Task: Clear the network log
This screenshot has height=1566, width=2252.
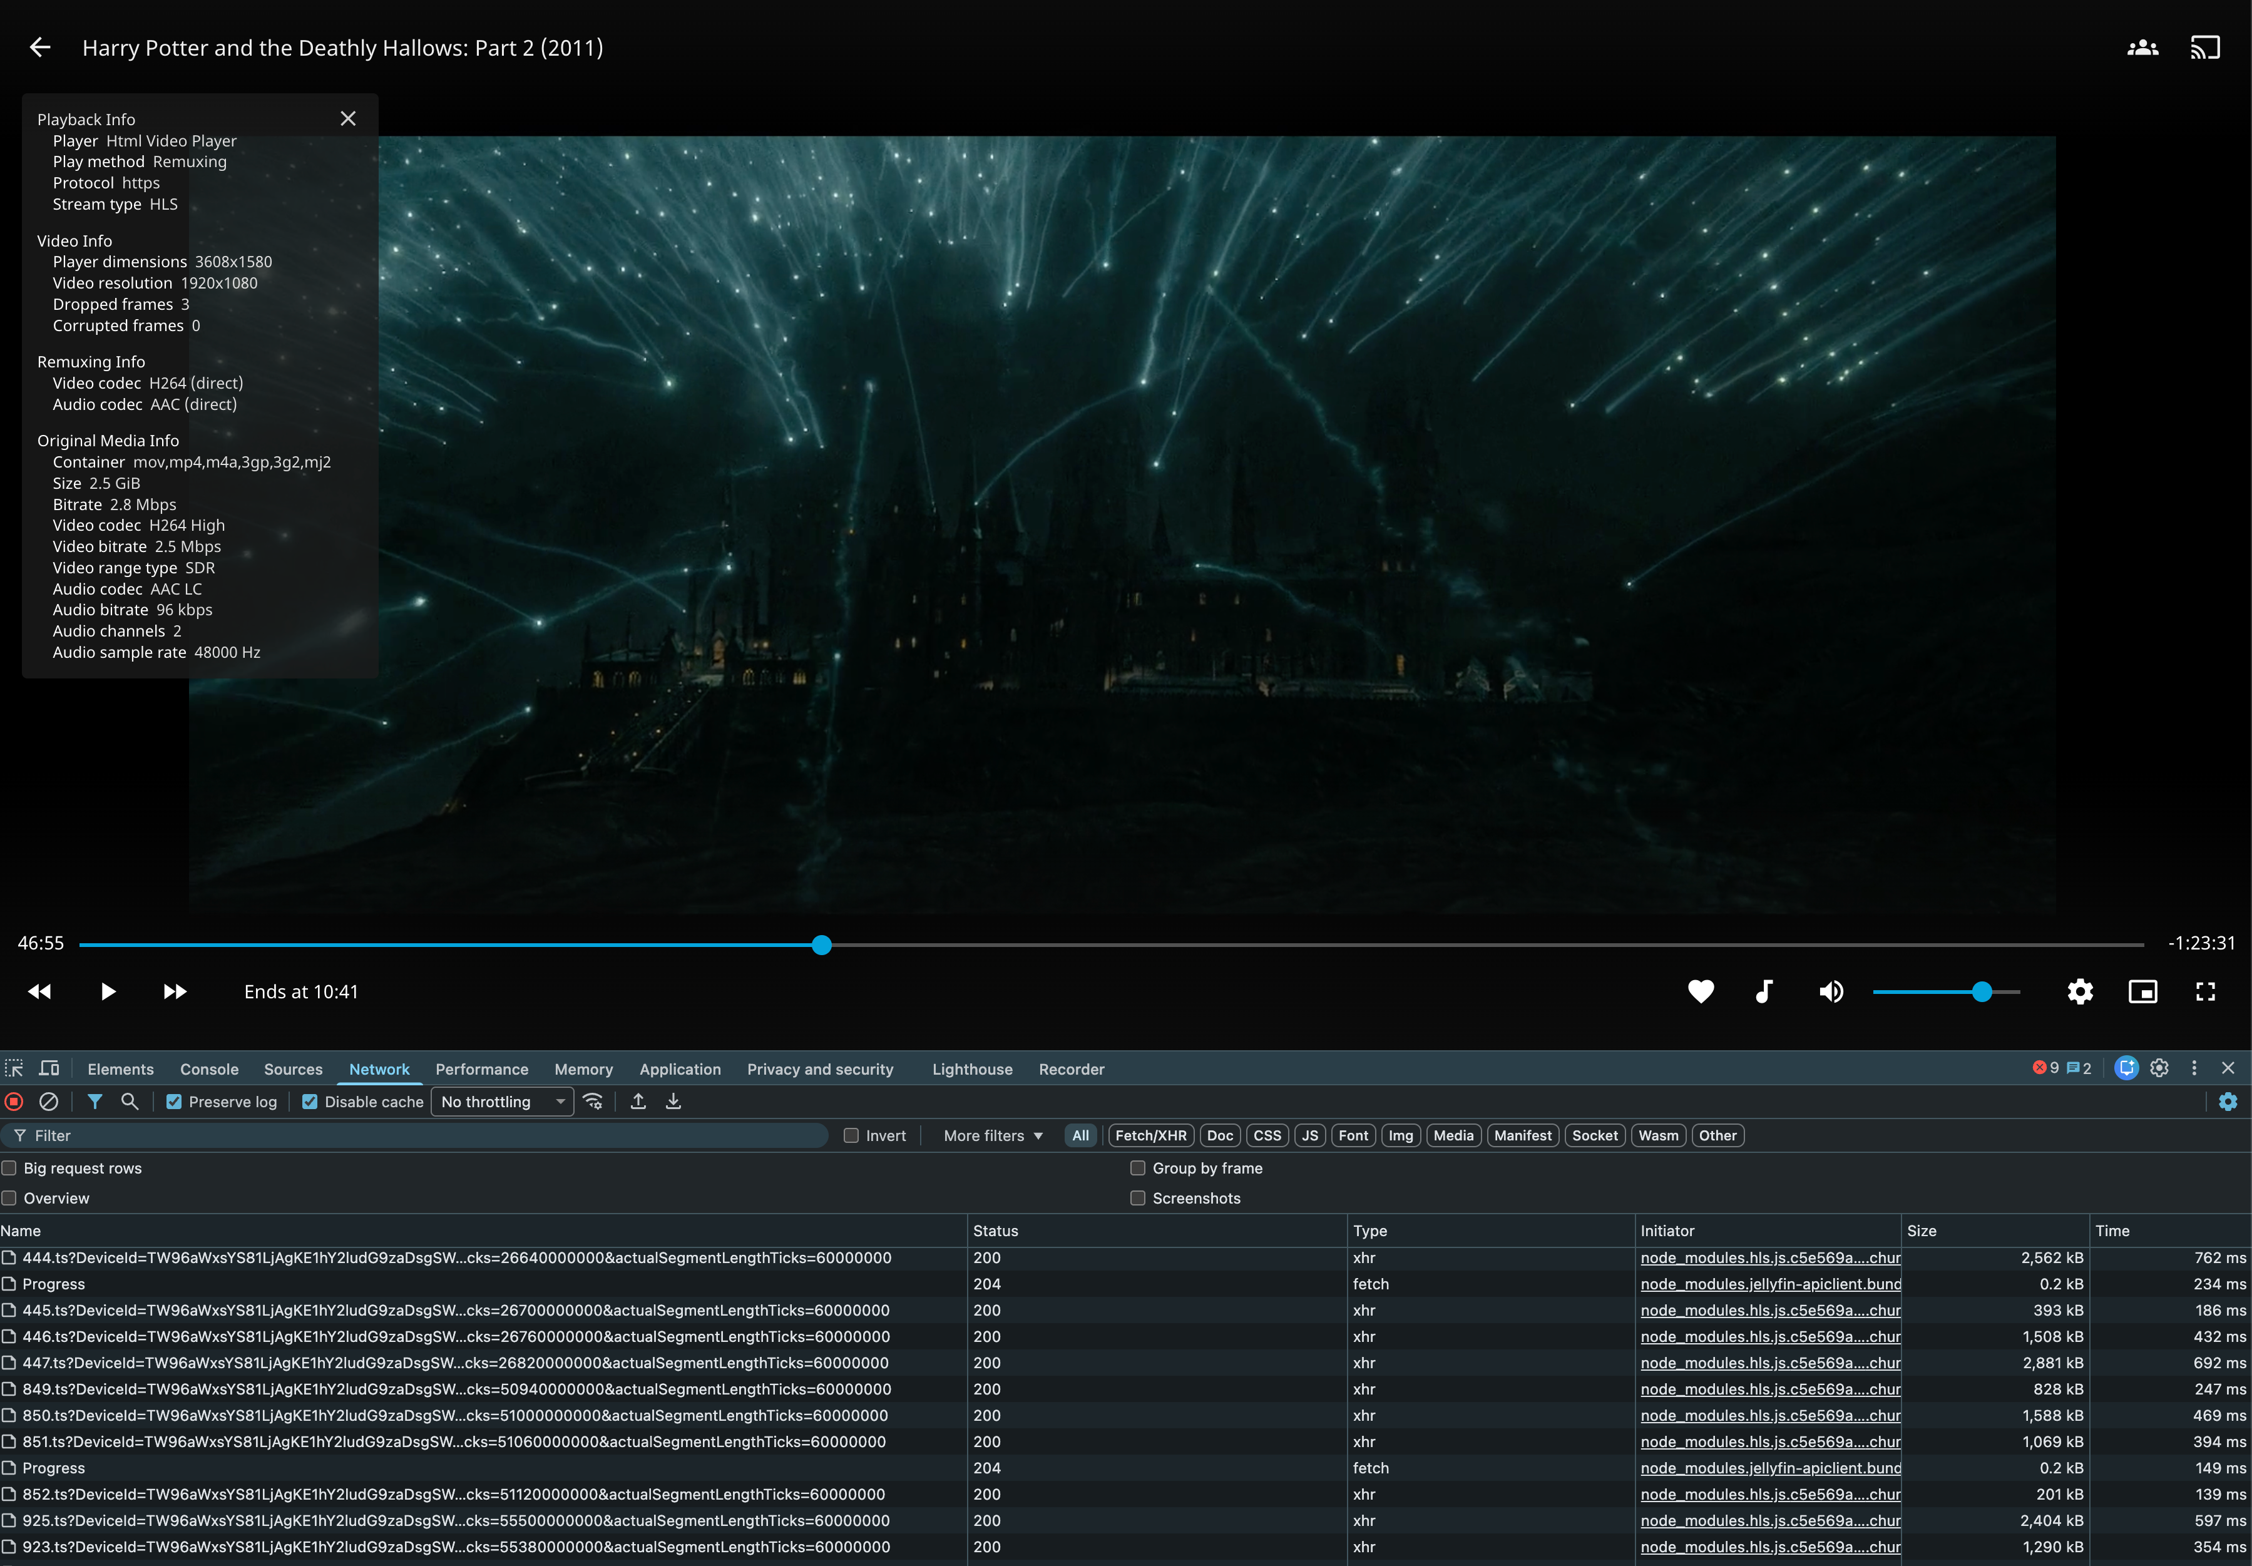Action: click(48, 1101)
